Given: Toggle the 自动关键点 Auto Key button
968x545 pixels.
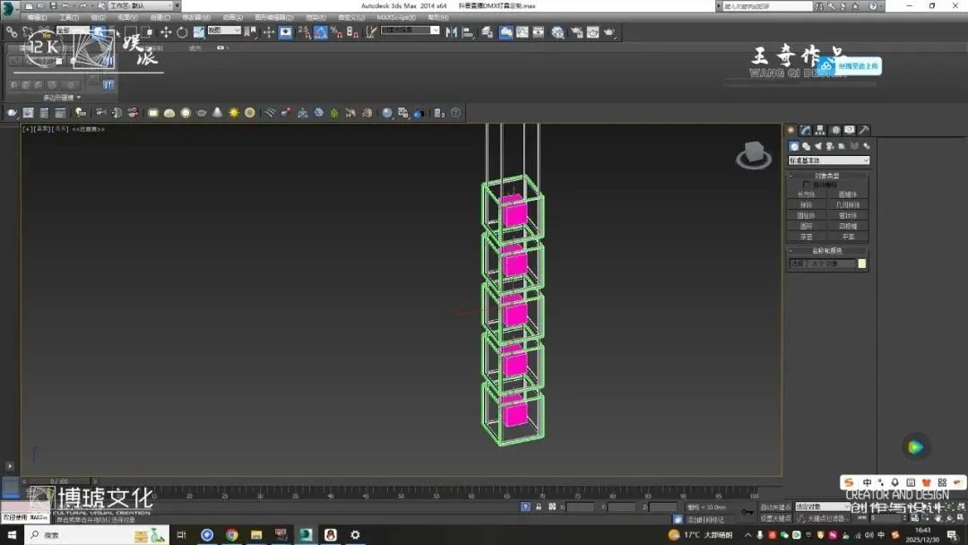Looking at the screenshot, I should click(x=775, y=506).
